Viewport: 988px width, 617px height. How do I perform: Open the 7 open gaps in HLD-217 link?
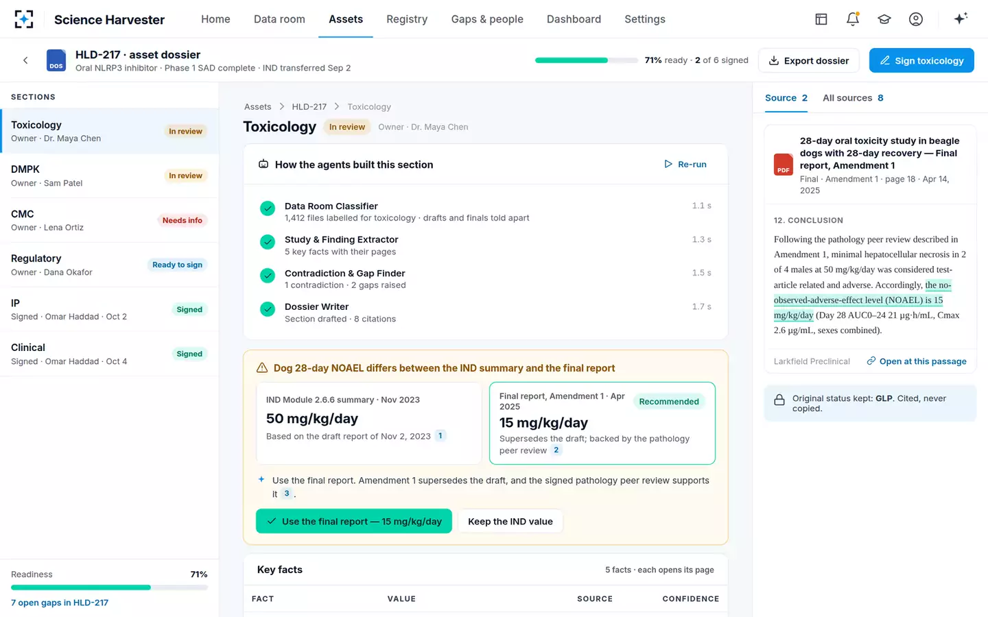[60, 603]
